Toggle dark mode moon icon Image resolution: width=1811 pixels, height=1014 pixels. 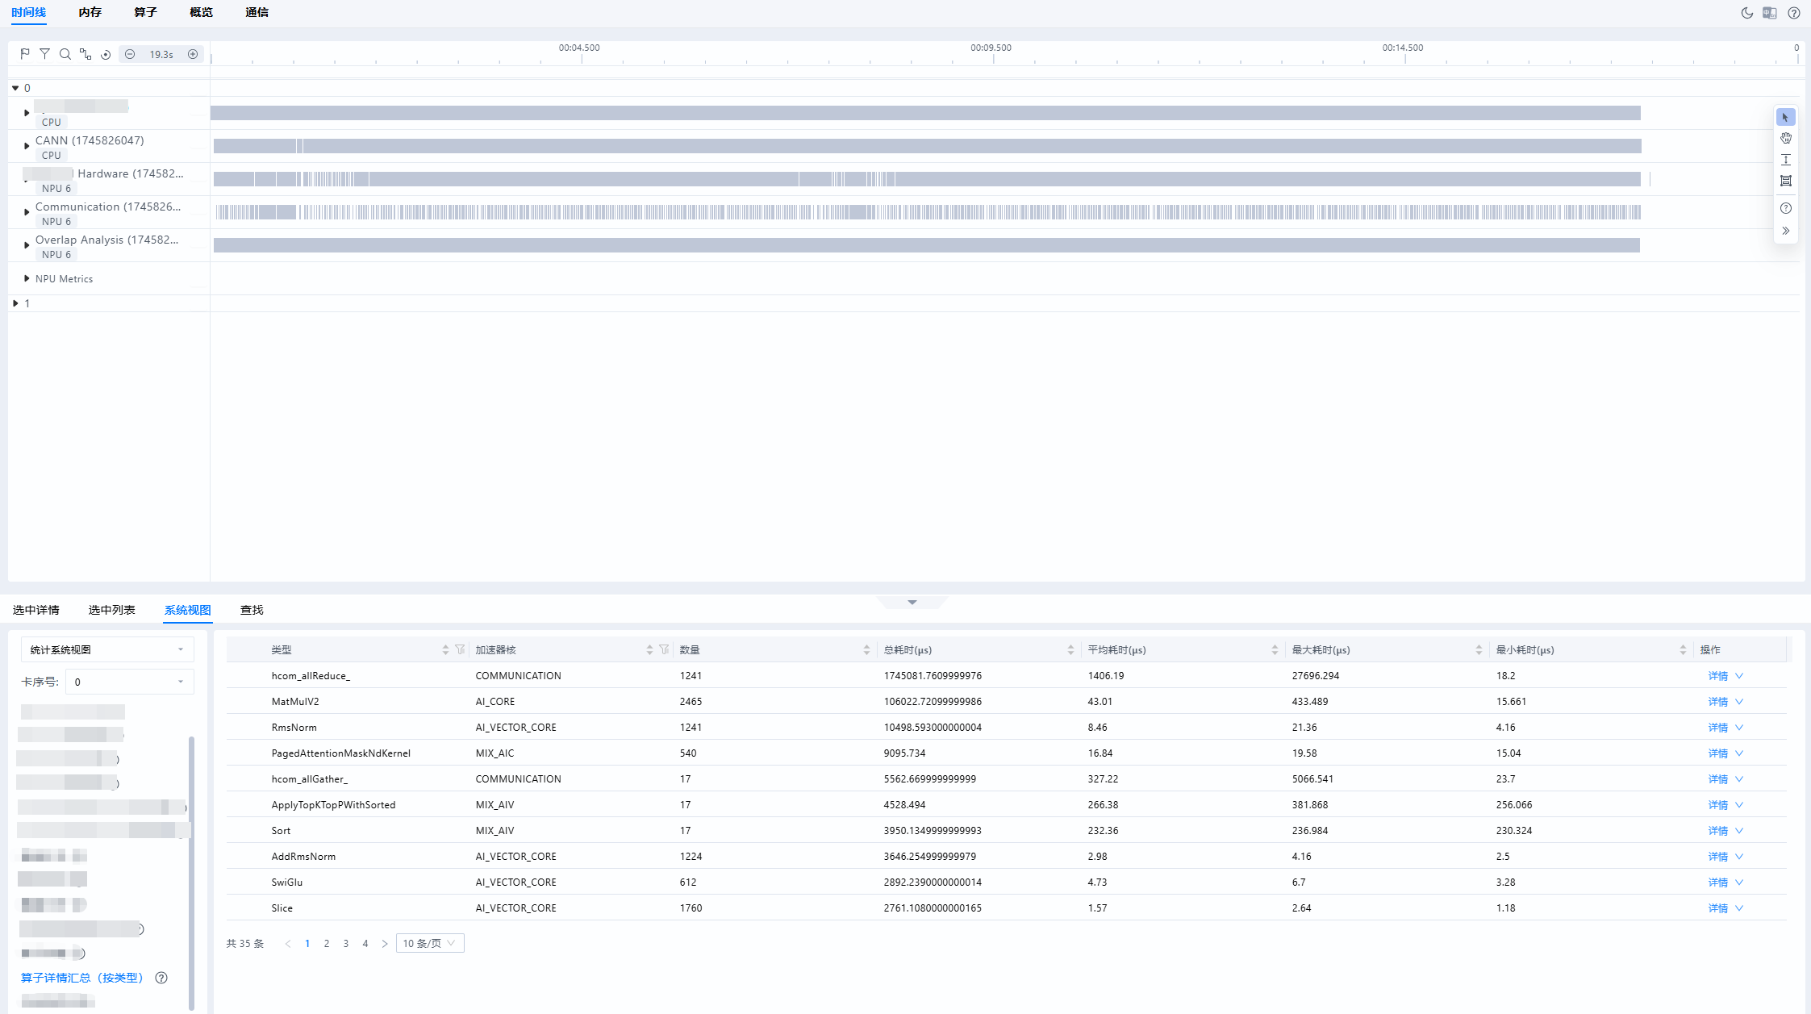pyautogui.click(x=1747, y=13)
